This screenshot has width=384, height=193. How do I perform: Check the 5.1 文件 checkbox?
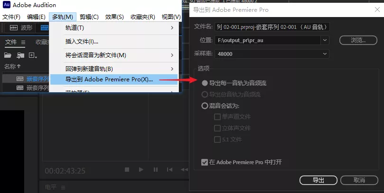(217, 140)
